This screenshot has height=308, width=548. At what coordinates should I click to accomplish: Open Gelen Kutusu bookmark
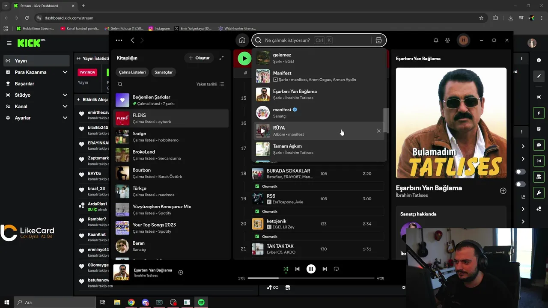click(124, 29)
